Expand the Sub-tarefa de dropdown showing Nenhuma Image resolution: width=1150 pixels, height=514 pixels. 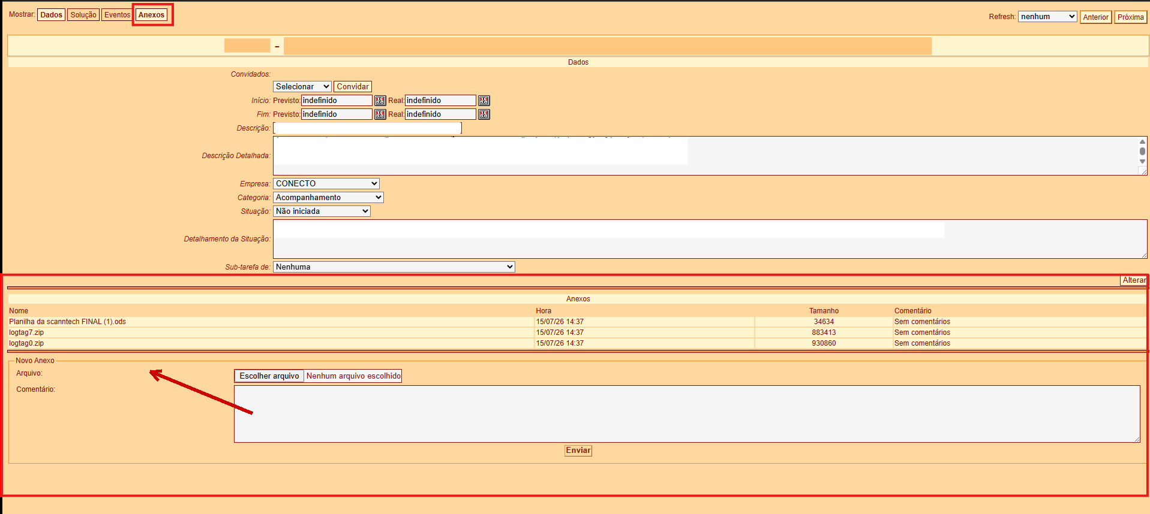click(394, 267)
